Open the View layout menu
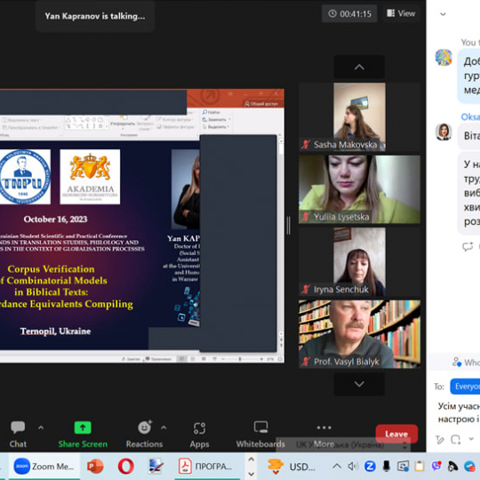The image size is (480, 480). (x=401, y=13)
